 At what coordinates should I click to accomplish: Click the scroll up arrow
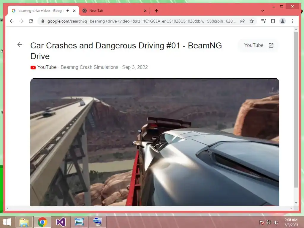[x=296, y=29]
